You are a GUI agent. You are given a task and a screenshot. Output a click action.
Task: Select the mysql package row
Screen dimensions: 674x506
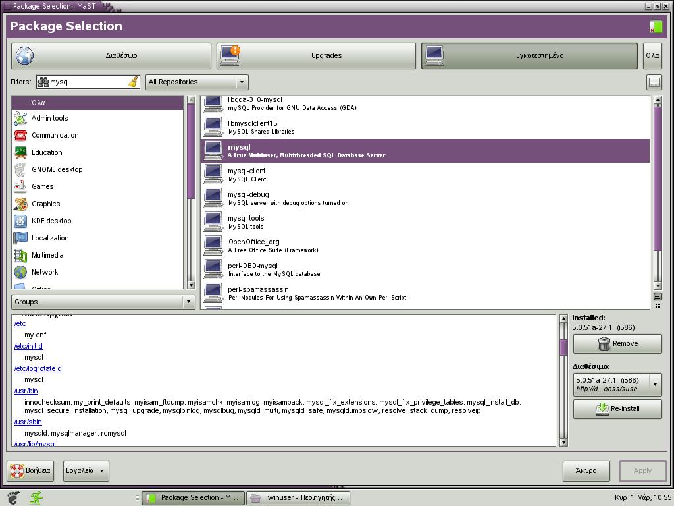tap(425, 151)
